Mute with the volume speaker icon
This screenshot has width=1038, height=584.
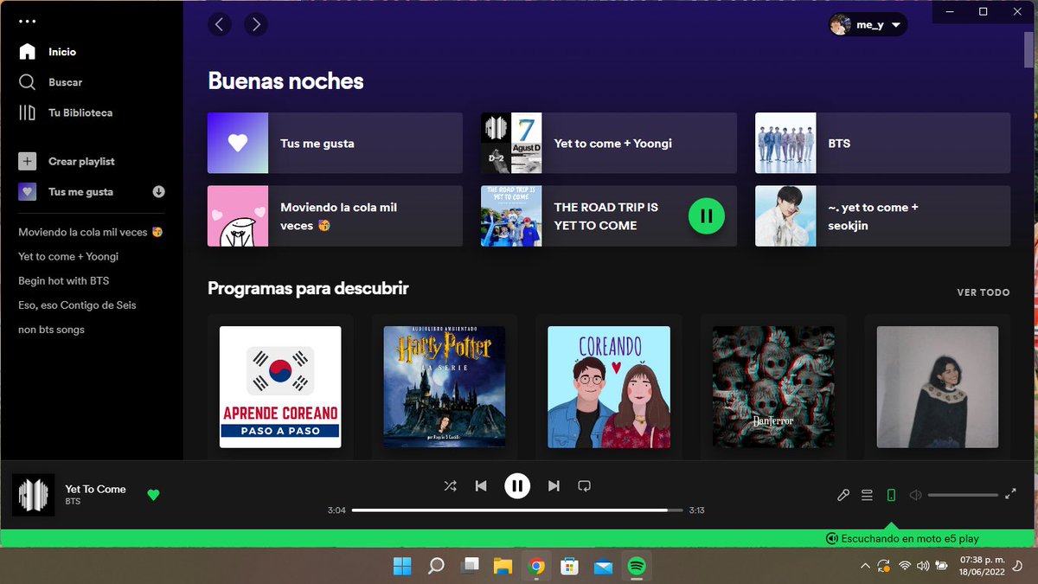916,495
